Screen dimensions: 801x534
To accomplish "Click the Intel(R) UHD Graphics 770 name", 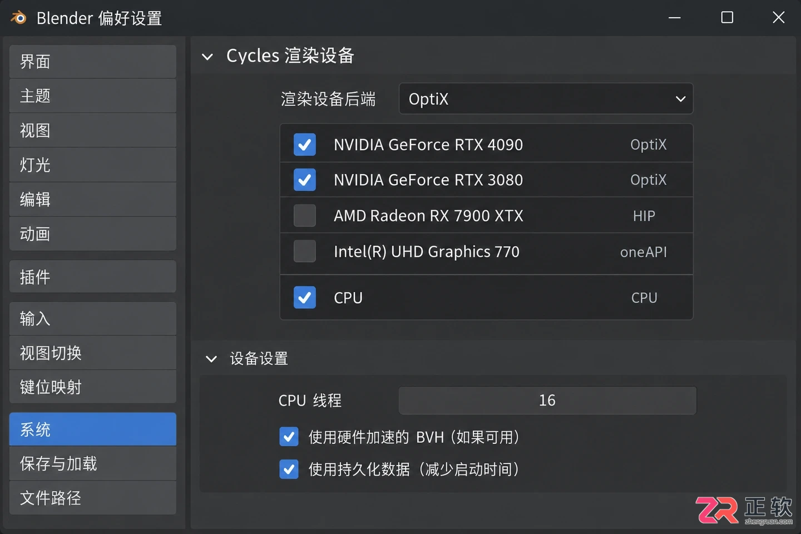I will pos(427,252).
